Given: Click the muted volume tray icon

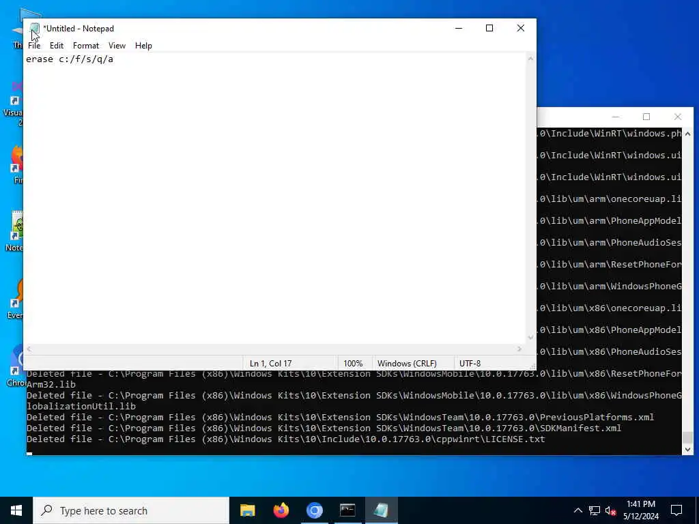Looking at the screenshot, I should 611,510.
